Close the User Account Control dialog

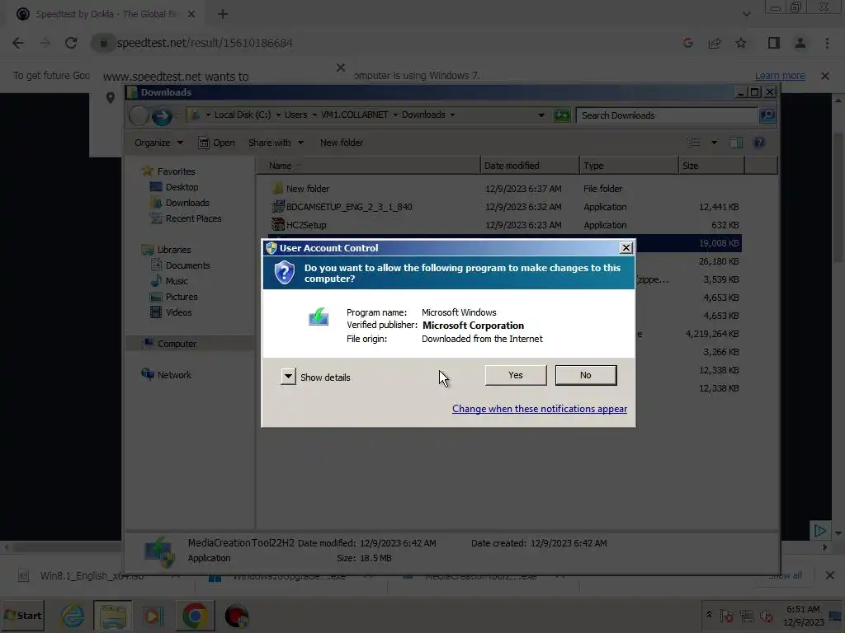pyautogui.click(x=625, y=247)
